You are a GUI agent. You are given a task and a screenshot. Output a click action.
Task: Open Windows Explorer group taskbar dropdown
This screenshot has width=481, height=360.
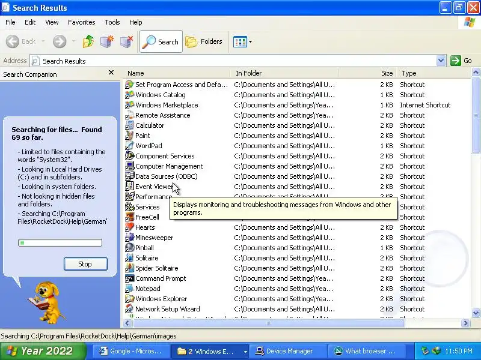coord(245,352)
